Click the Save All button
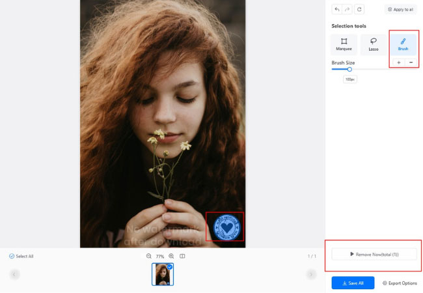The width and height of the screenshot is (423, 293). 353,283
